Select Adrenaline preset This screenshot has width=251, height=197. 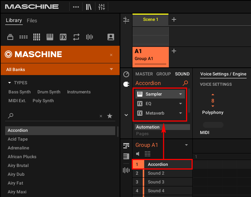(60, 148)
